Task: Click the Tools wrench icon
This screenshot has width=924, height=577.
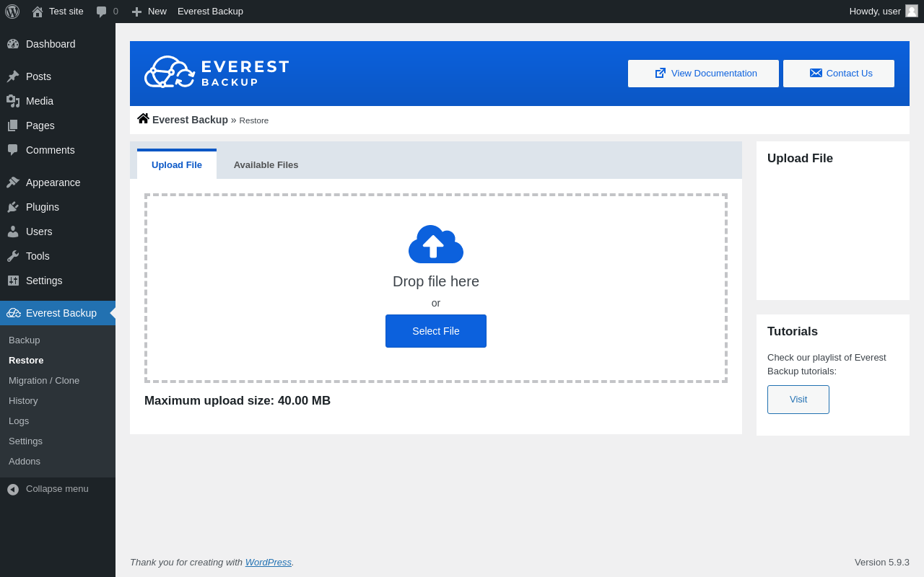Action: (13, 256)
